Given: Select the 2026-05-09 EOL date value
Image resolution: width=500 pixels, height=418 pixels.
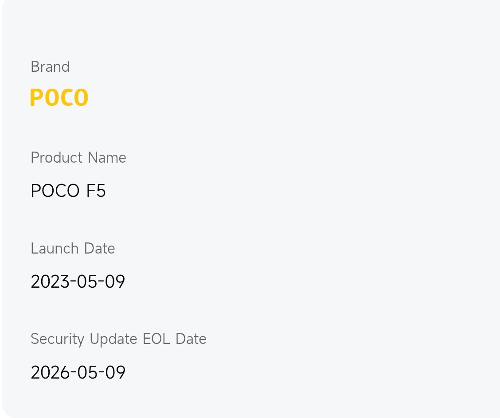Looking at the screenshot, I should [78, 372].
